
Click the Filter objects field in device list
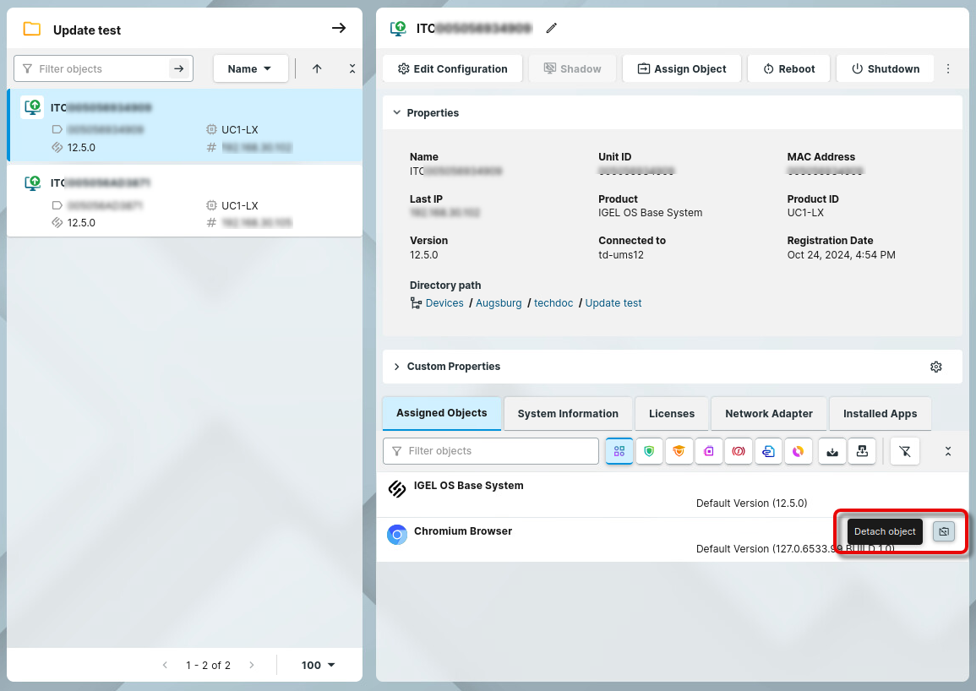[95, 69]
